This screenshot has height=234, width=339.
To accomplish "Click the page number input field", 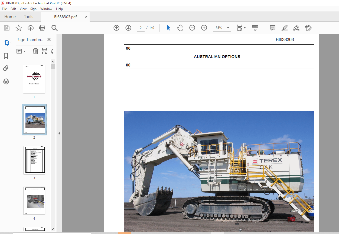I will coord(141,28).
